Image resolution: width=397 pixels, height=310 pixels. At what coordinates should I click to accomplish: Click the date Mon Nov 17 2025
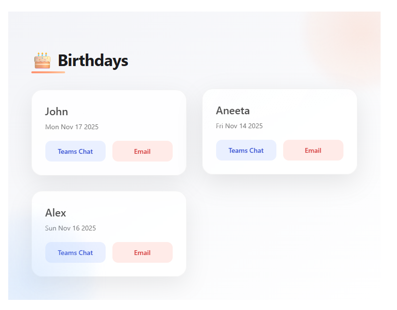(x=71, y=127)
